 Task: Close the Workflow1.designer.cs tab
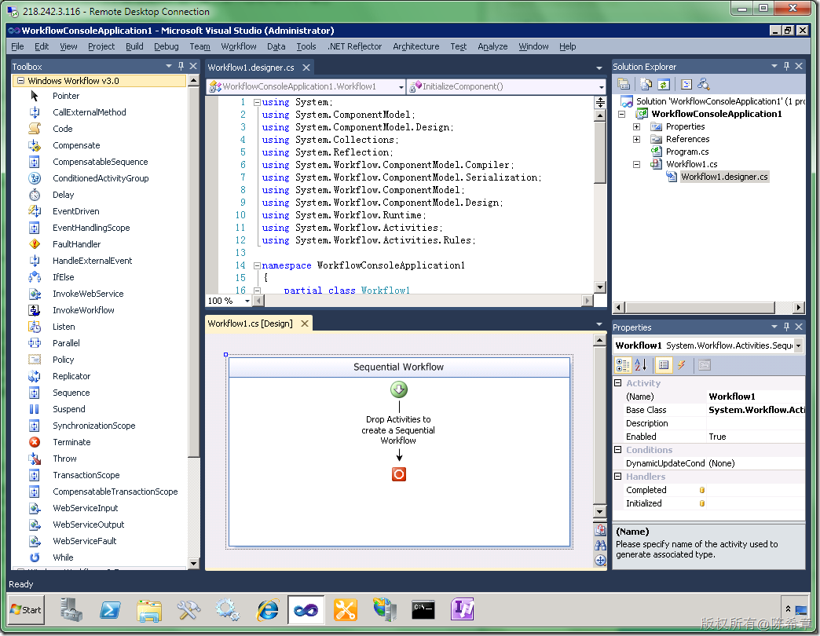[306, 68]
